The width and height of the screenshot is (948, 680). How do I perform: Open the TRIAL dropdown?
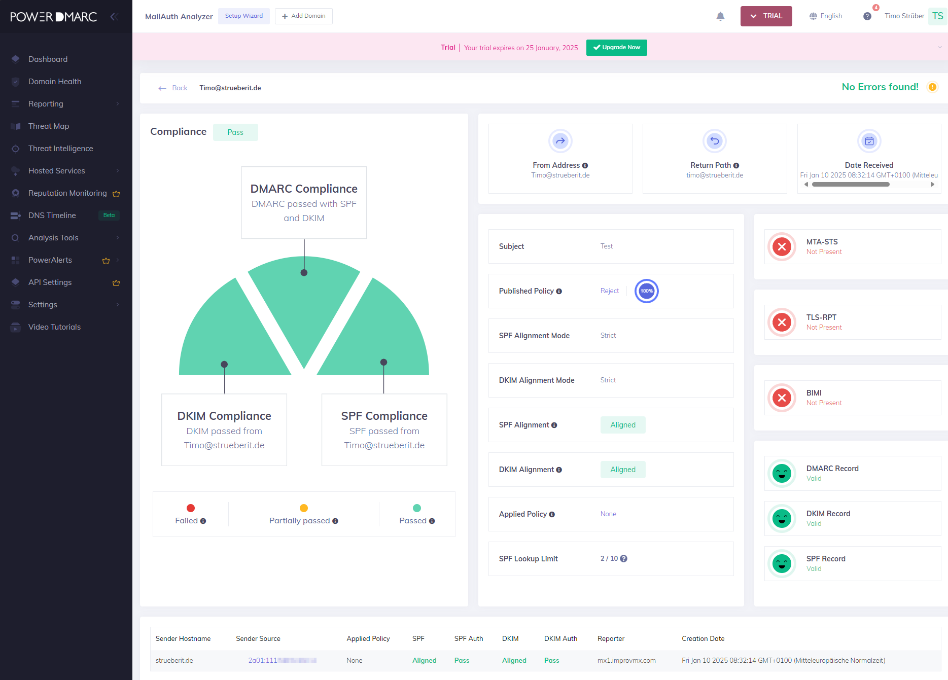point(766,16)
